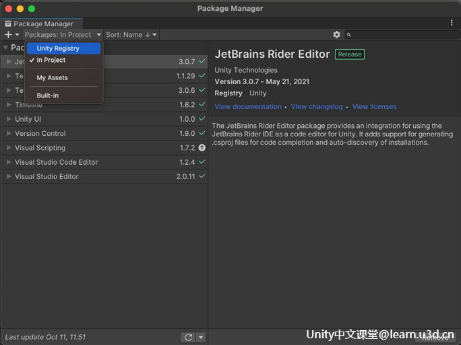Screen dimensions: 461x345
Task: Focus the package search field
Action: tap(402, 34)
